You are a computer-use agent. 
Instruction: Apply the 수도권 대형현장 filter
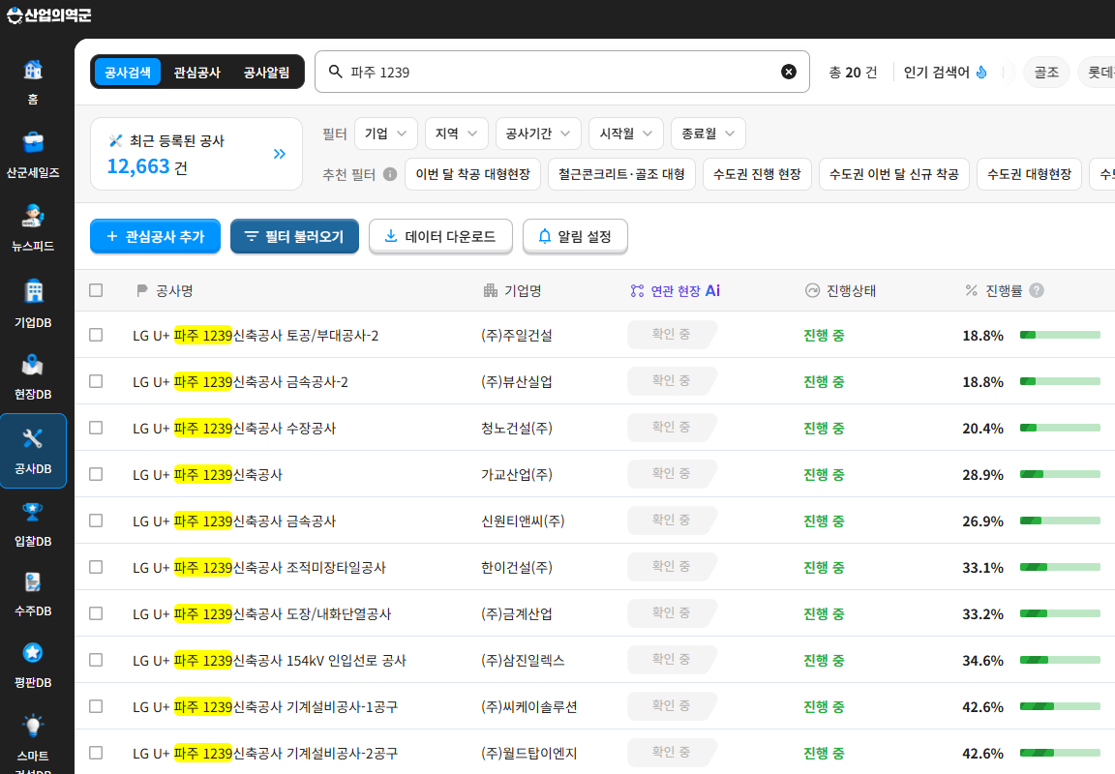[x=1030, y=174]
